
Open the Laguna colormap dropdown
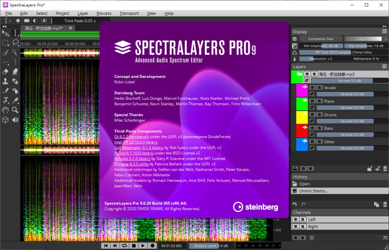[365, 39]
